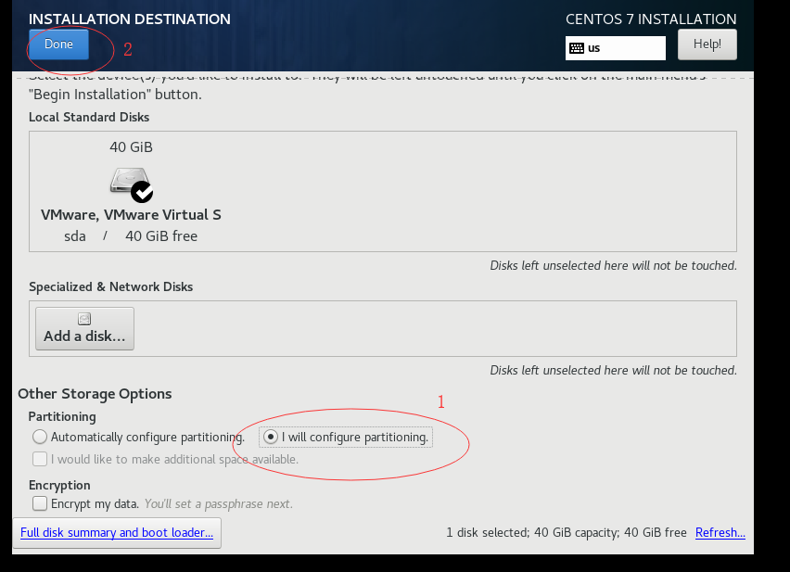Click the Add a disk... button
Image resolution: width=790 pixels, height=572 pixels.
click(x=84, y=328)
